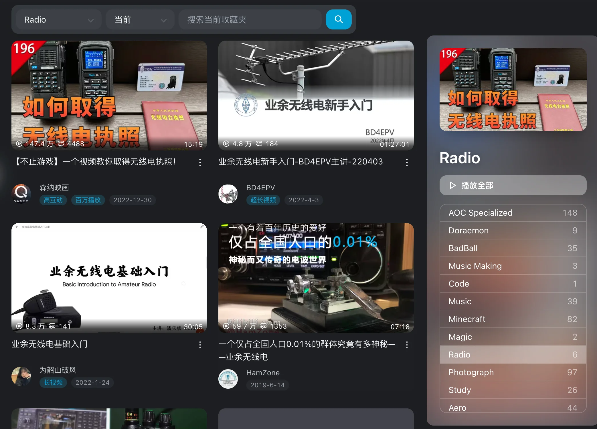The height and width of the screenshot is (429, 597).
Task: Click the blue search magnifier button
Action: point(339,19)
